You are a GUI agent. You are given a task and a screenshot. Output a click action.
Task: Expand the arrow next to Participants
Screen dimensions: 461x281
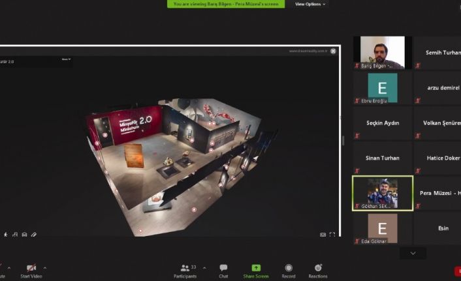pyautogui.click(x=204, y=267)
